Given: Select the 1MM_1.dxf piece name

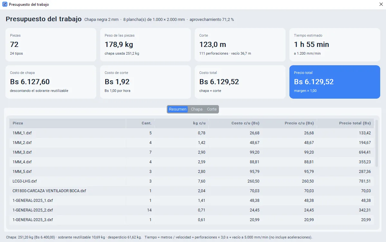Looking at the screenshot, I should coord(22,133).
